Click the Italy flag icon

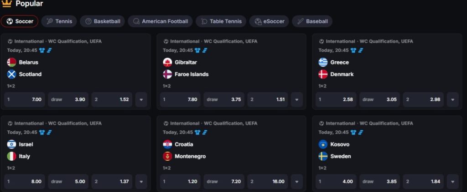[11, 156]
